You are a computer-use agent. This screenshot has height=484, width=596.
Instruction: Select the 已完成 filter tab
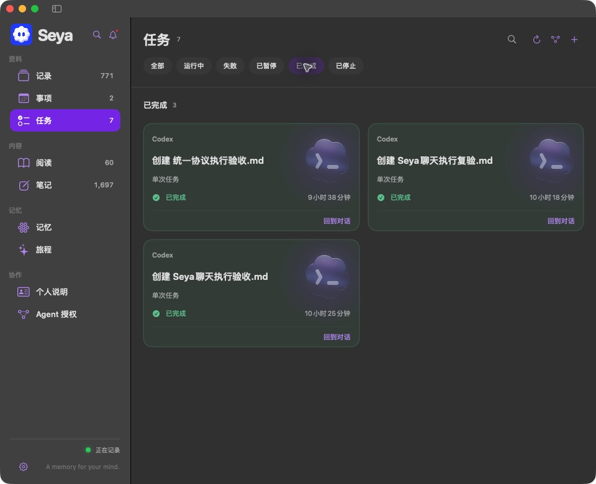tap(306, 66)
